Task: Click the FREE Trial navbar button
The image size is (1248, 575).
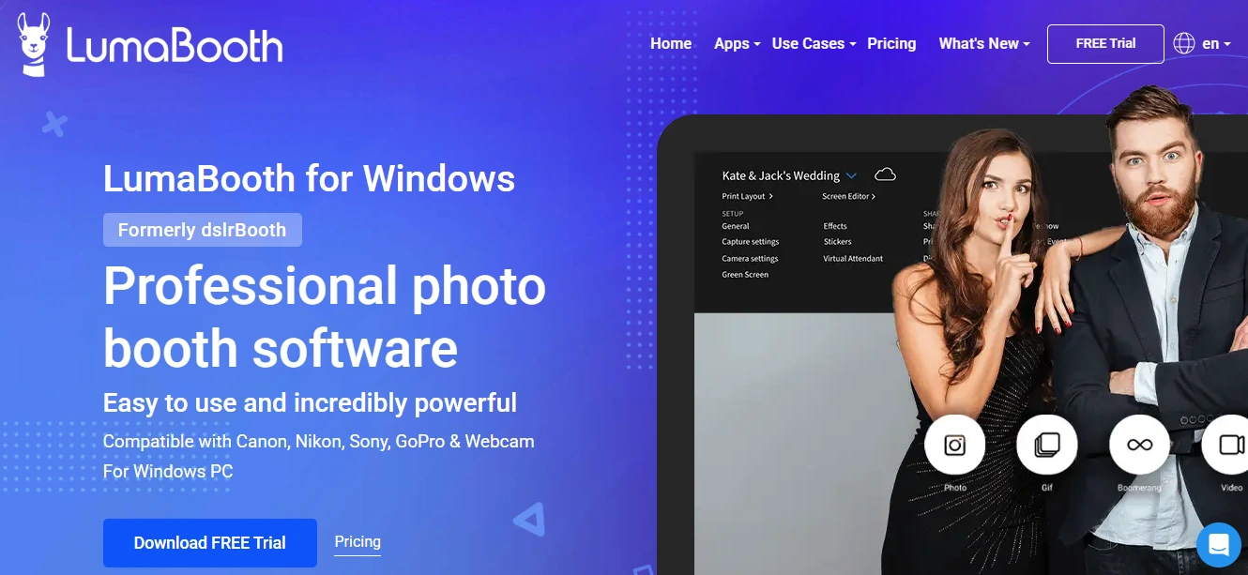Action: click(x=1105, y=43)
